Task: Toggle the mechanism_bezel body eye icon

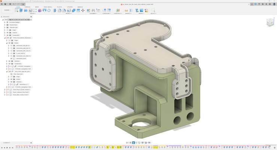Action: coord(12,59)
